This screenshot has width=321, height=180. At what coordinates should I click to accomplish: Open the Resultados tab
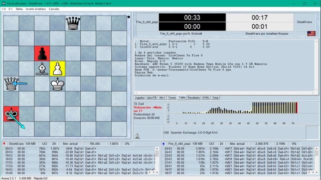[194, 98]
